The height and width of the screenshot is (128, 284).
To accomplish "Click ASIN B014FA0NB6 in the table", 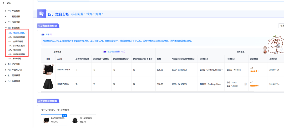I will tap(63, 84).
